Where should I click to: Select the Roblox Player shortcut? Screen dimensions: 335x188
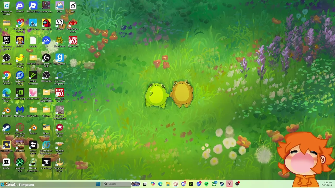pyautogui.click(x=33, y=7)
